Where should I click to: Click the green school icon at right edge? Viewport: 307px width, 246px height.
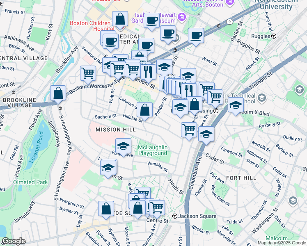tap(299, 89)
